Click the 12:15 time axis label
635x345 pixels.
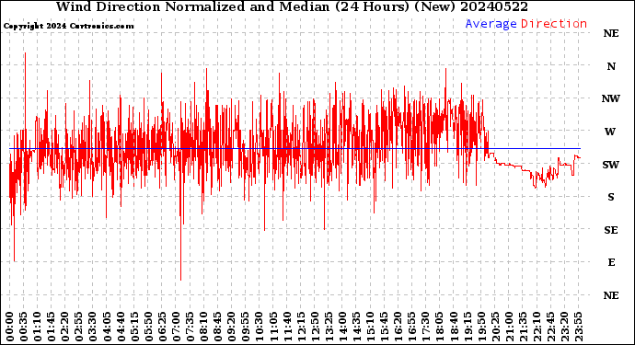[x=301, y=327]
